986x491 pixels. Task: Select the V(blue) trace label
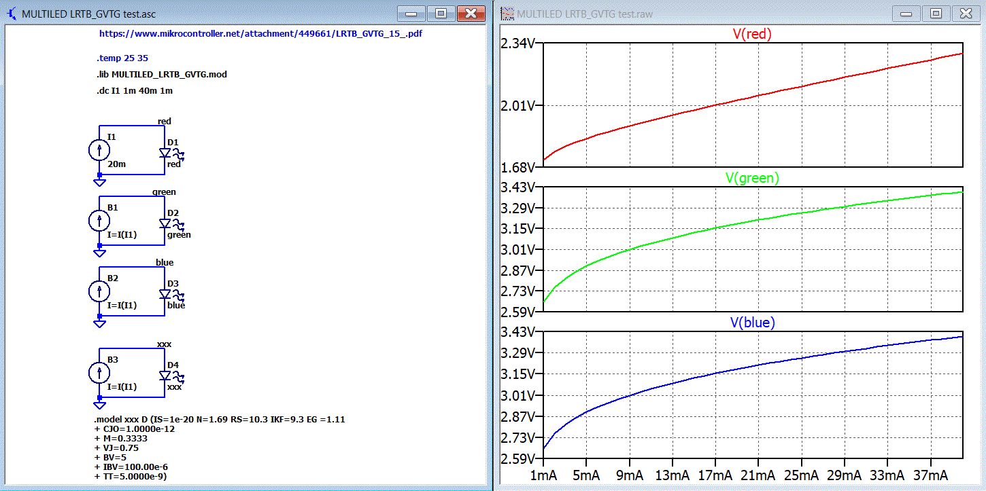pyautogui.click(x=751, y=323)
